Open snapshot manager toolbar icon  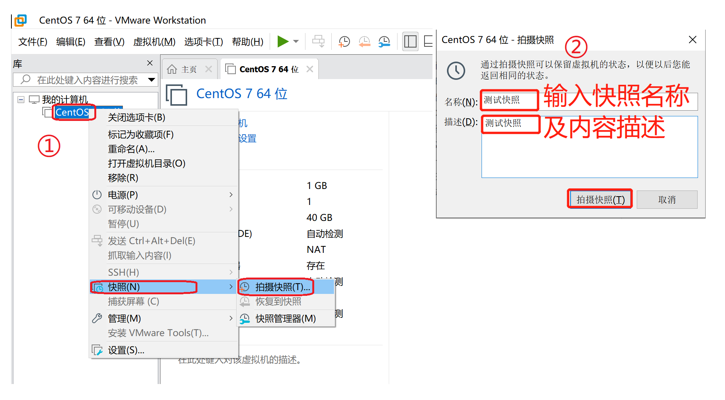tap(384, 41)
